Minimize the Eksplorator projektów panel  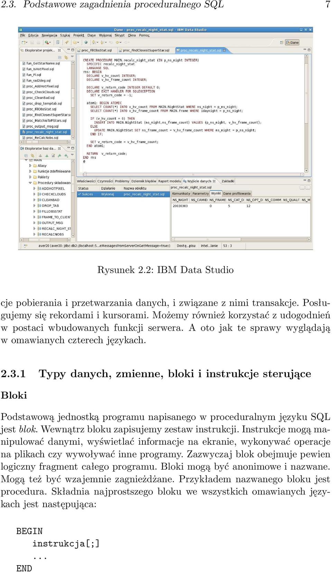coord(68,50)
